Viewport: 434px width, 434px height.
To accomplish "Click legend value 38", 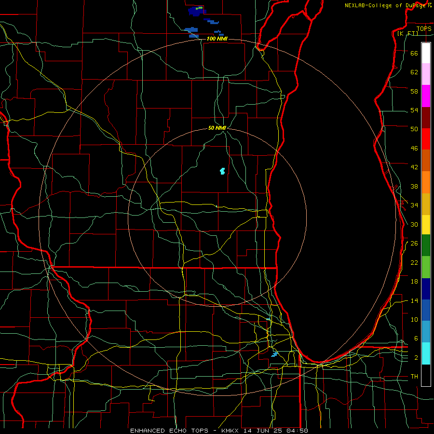I will tap(414, 186).
